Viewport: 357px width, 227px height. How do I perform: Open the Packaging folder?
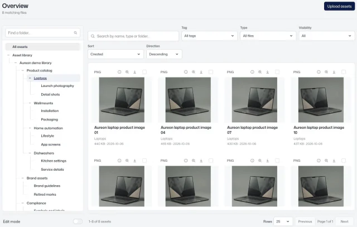point(50,119)
